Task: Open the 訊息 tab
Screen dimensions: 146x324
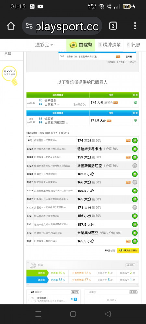Action: (133, 45)
